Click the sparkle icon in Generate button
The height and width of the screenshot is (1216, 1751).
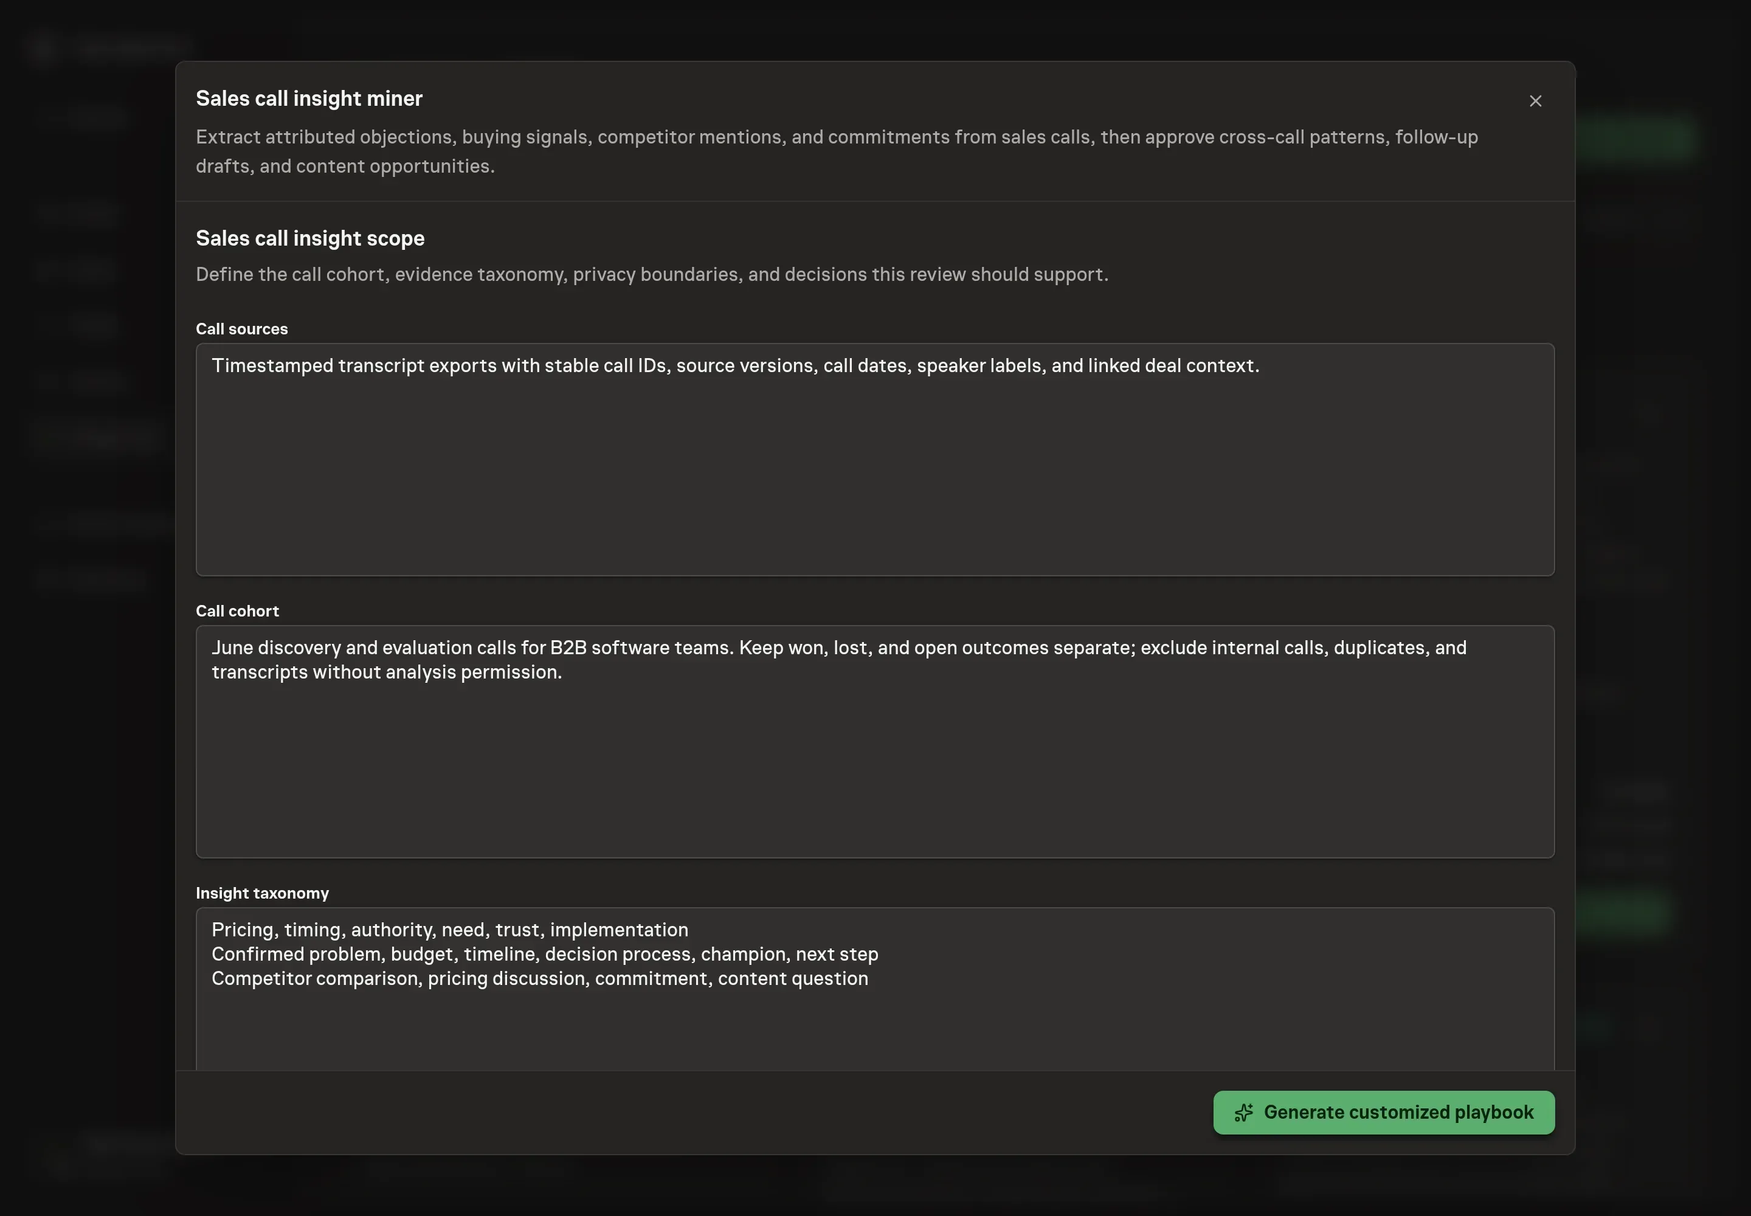1243,1113
